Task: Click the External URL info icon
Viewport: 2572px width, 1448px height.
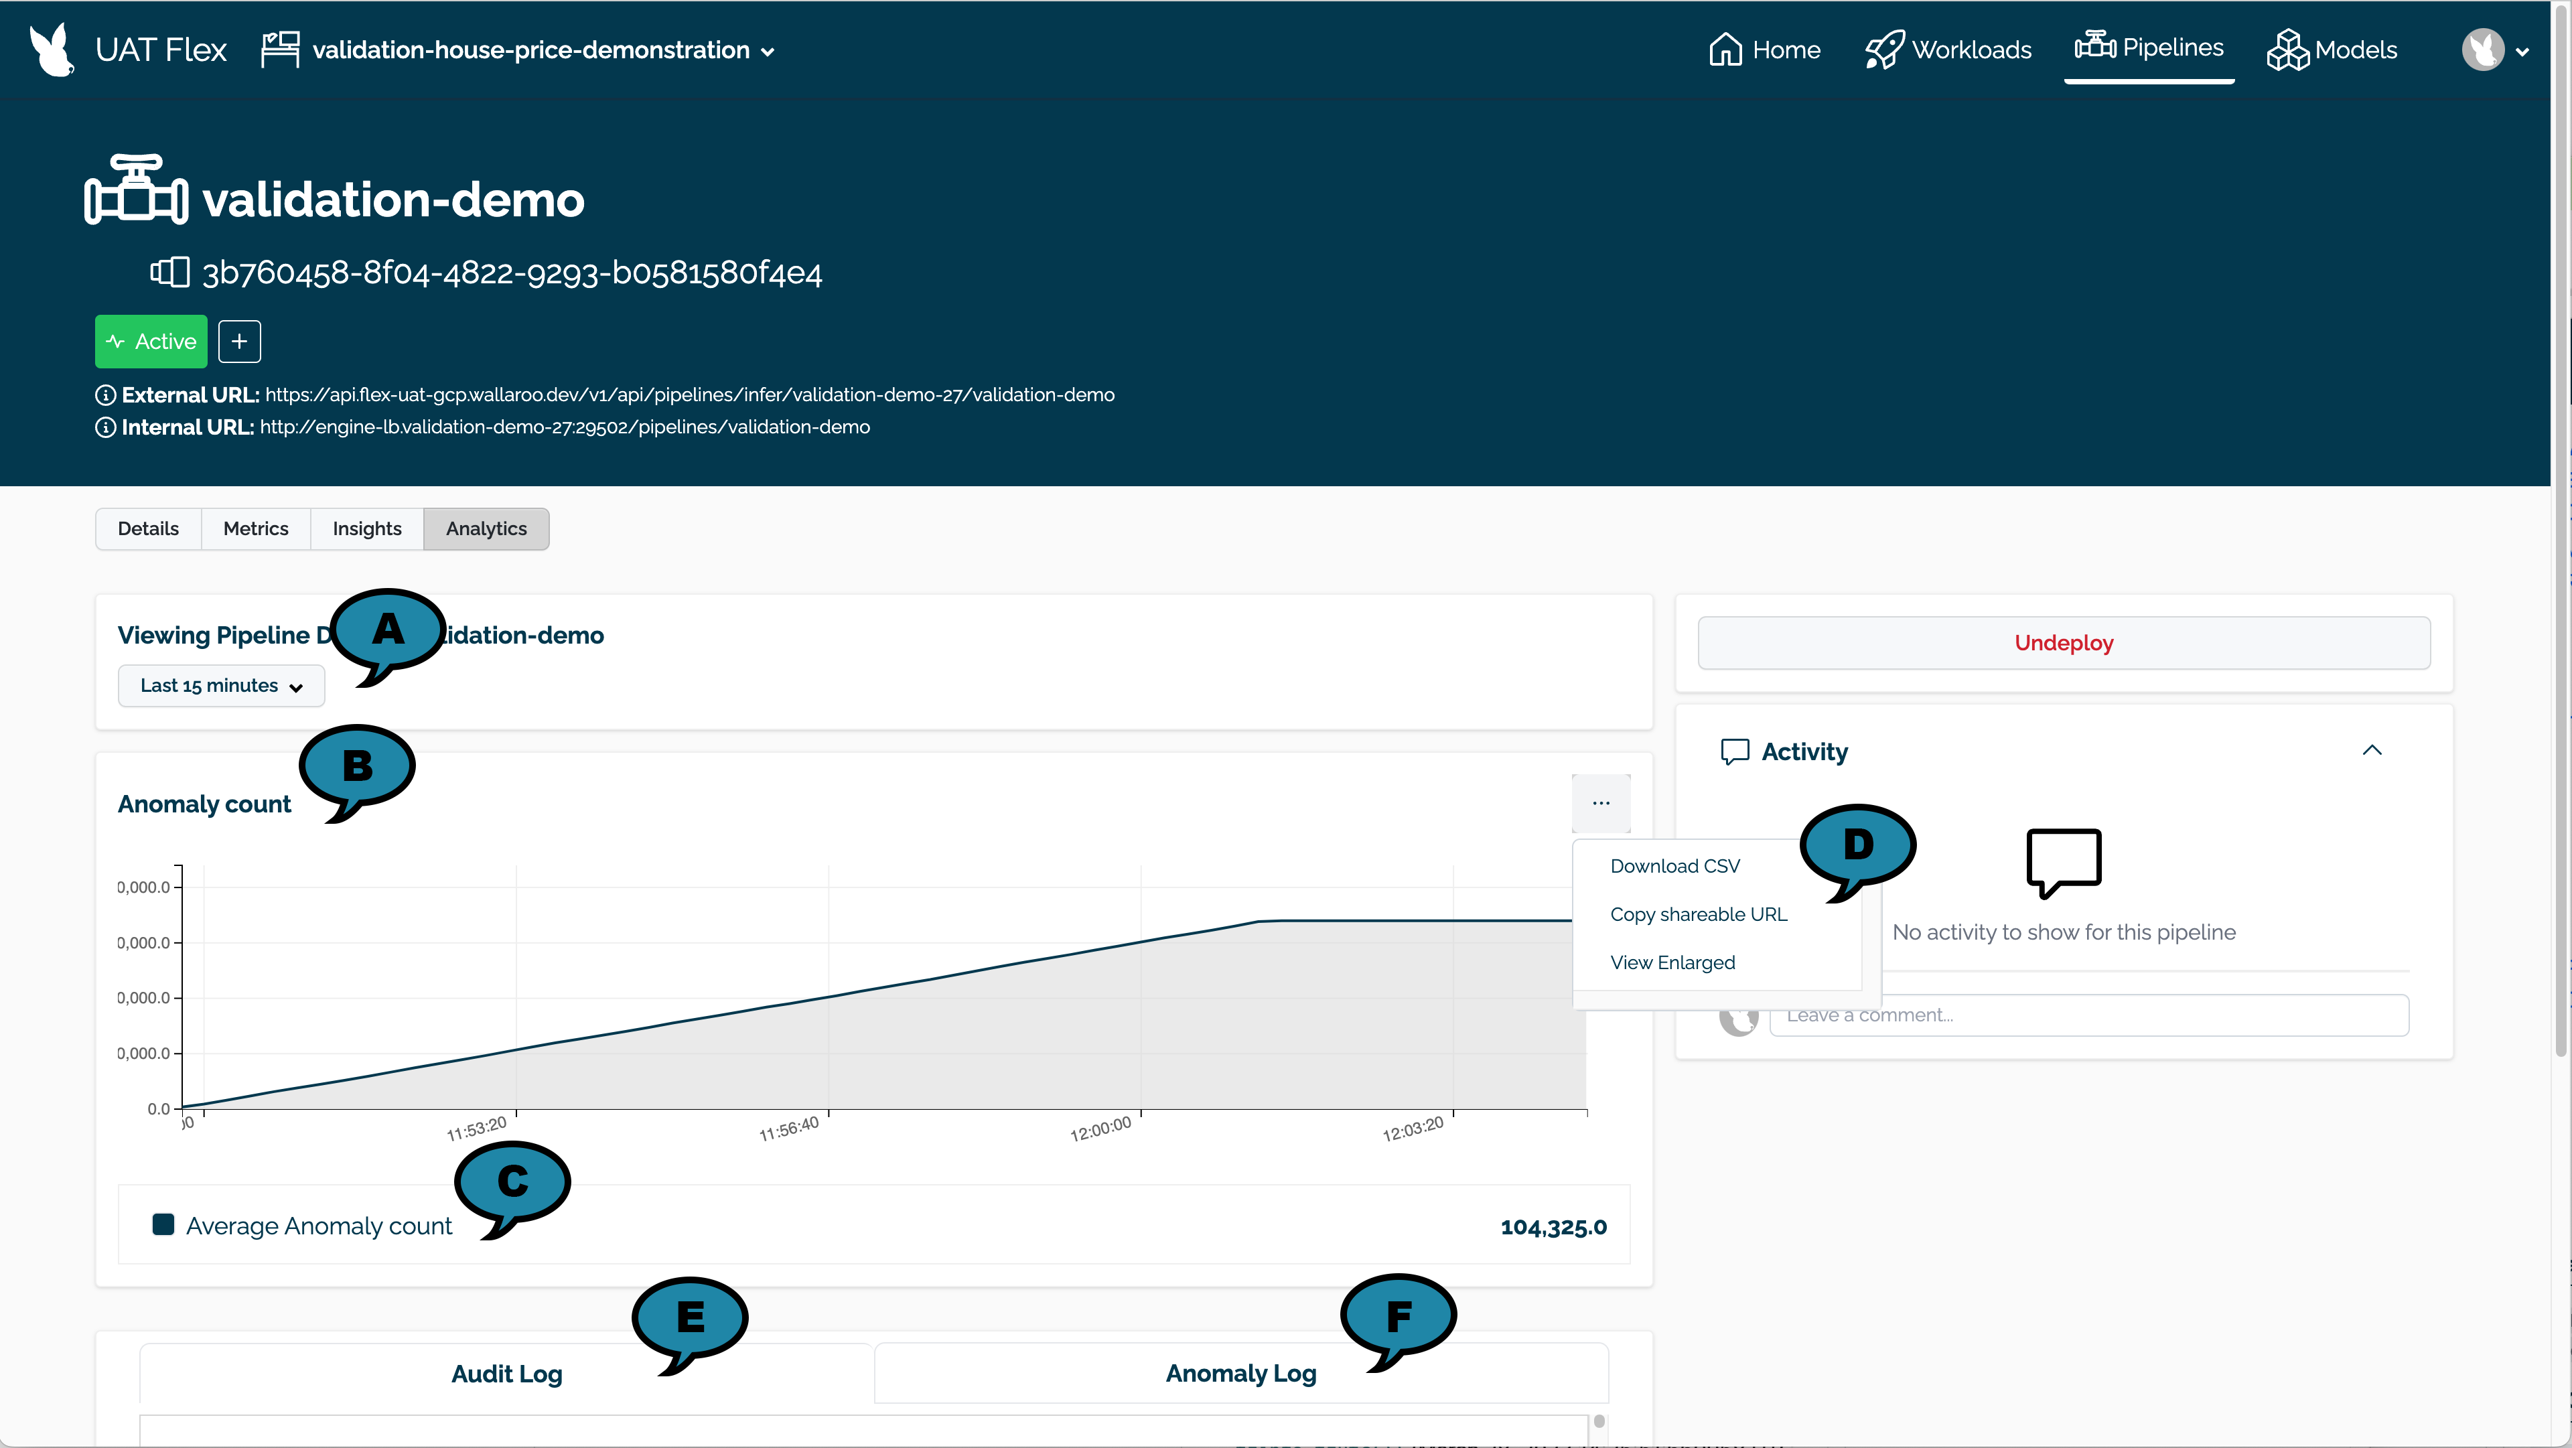Action: (x=106, y=394)
